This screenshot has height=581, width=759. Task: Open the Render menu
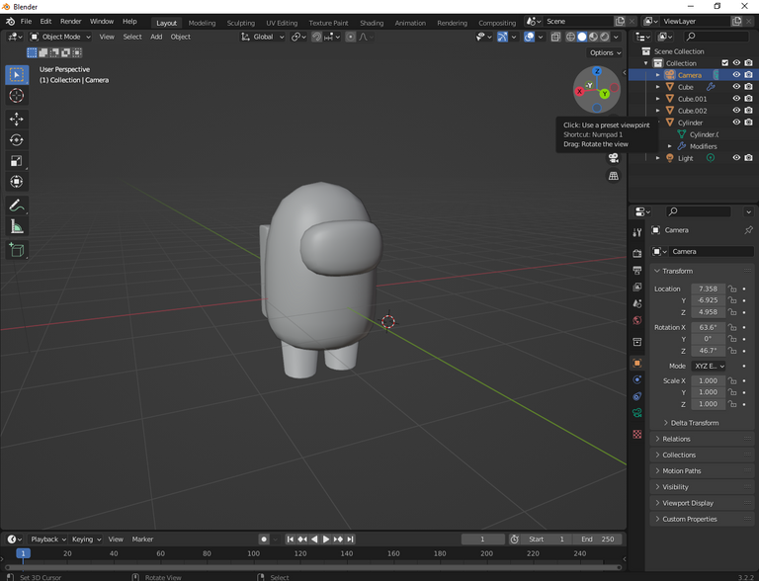point(71,22)
